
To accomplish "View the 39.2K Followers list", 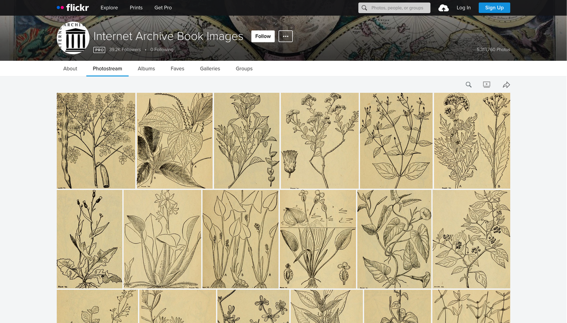I will point(125,50).
